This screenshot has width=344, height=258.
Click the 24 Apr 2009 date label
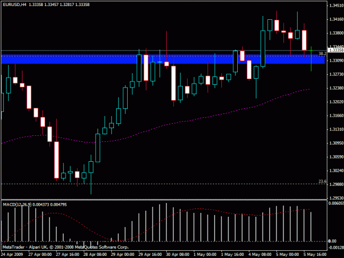(12, 255)
